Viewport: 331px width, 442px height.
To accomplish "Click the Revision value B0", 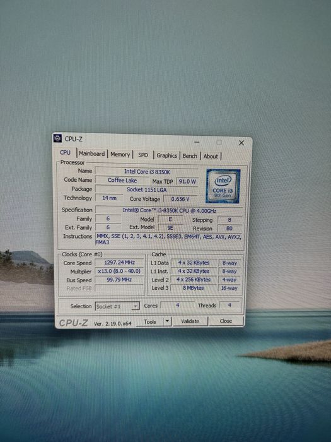I will 229,229.
